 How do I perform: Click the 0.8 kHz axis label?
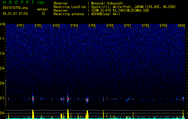point(2,83)
